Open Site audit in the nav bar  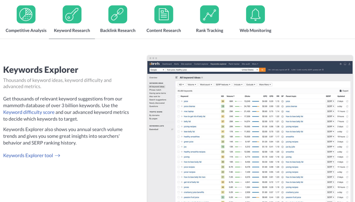click(246, 64)
